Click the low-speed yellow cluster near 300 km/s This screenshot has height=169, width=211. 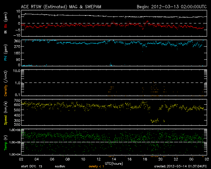154,121
